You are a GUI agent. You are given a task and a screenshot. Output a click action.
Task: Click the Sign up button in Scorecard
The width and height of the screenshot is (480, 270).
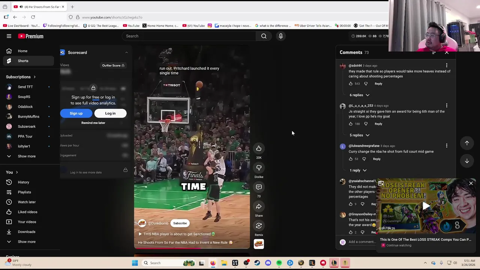(76, 113)
